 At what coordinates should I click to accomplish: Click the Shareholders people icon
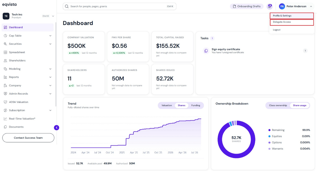click(5, 61)
